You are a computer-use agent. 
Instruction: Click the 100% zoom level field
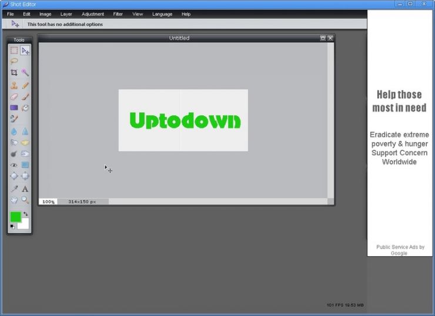(x=48, y=201)
